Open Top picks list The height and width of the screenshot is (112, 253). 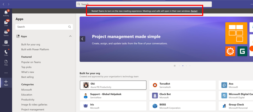coord(26,67)
